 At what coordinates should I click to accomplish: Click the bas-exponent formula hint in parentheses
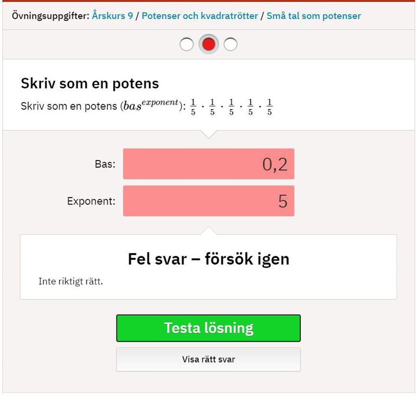(151, 105)
